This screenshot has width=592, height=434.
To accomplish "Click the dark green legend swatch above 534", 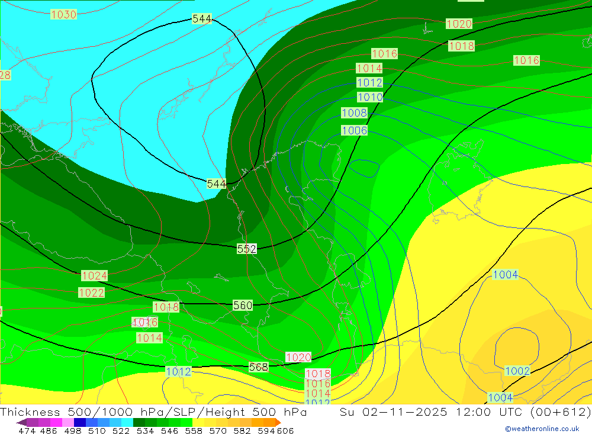I will click(139, 422).
